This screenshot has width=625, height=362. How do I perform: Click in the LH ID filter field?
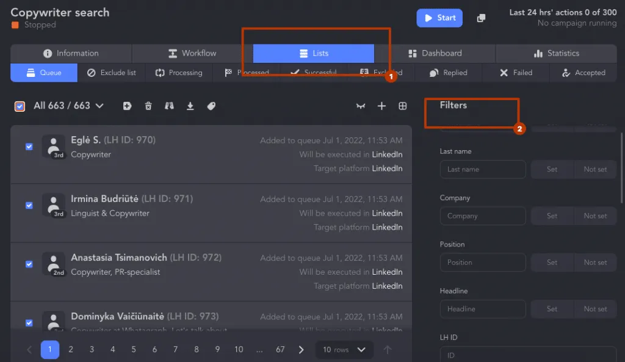click(528, 355)
